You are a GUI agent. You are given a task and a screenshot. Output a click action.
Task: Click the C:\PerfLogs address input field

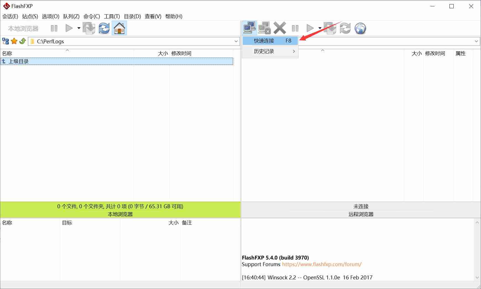click(x=111, y=41)
